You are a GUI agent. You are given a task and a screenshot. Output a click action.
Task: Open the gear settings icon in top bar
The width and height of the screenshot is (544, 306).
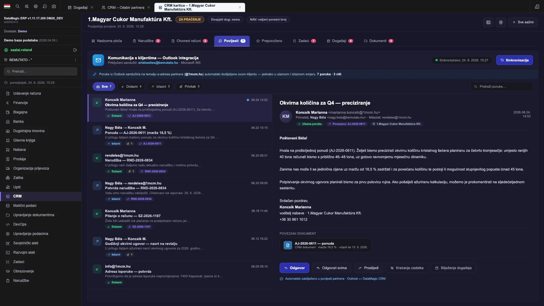click(x=36, y=6)
